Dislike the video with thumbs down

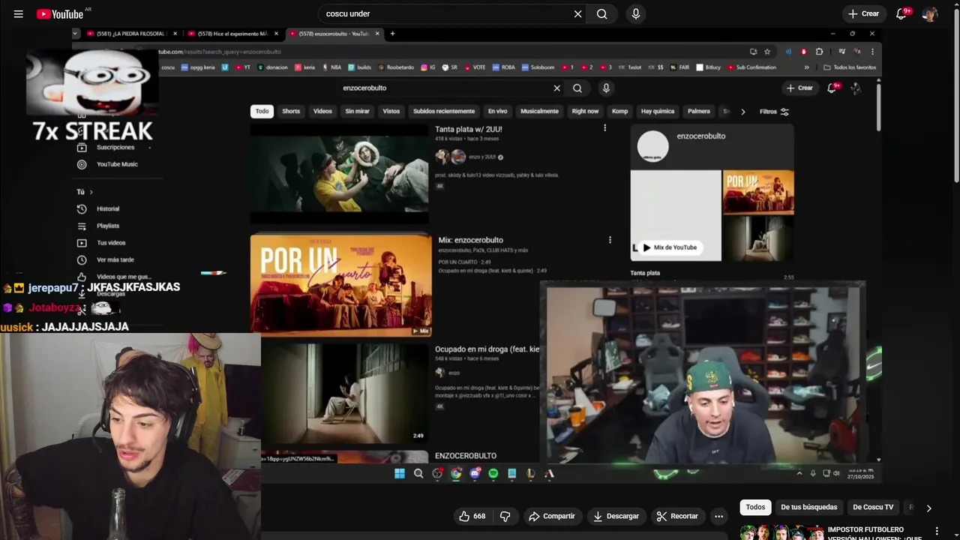click(x=505, y=516)
